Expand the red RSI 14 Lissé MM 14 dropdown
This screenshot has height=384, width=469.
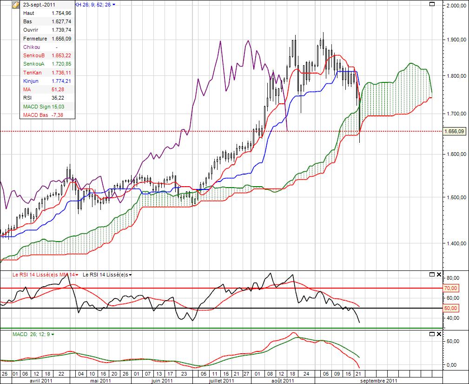[x=77, y=275]
